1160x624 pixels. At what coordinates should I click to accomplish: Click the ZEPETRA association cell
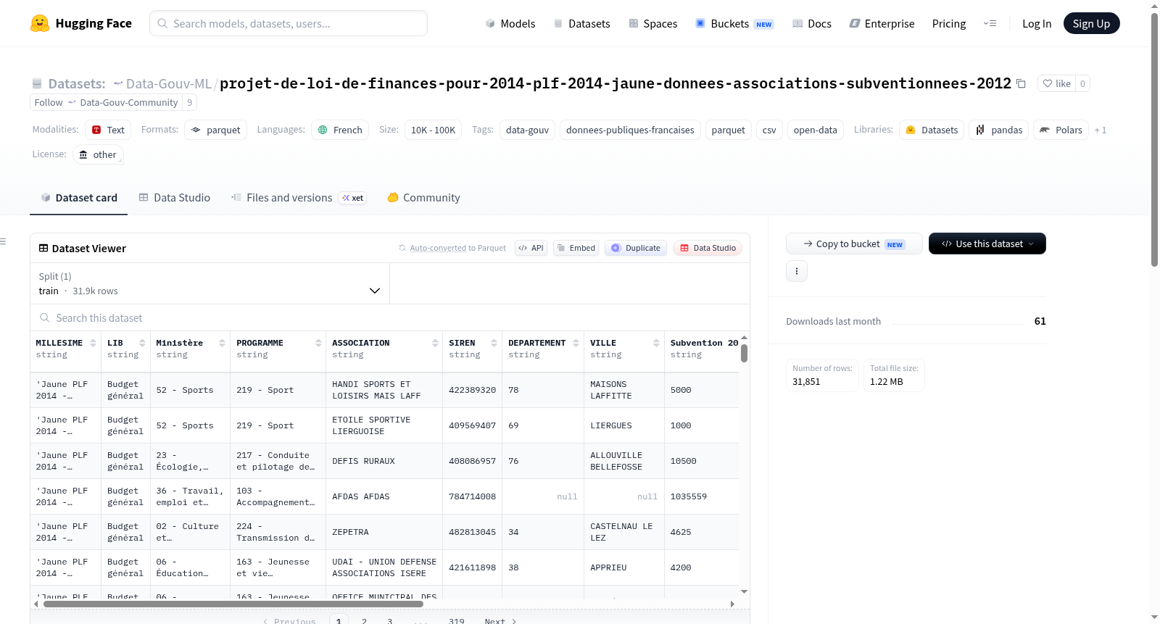384,532
